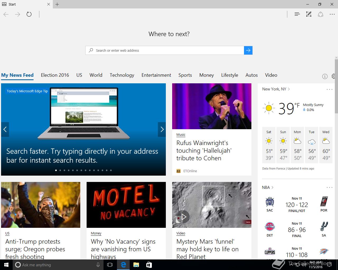Open NBA card options ellipsis
The height and width of the screenshot is (270, 338).
coord(329,187)
